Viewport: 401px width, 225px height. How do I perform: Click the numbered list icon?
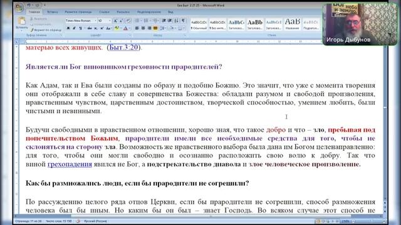click(x=146, y=21)
